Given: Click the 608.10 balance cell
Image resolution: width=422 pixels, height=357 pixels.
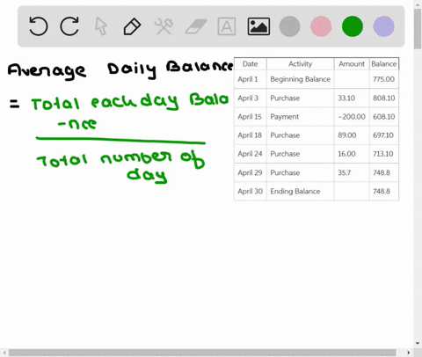Looking at the screenshot, I should tap(384, 117).
